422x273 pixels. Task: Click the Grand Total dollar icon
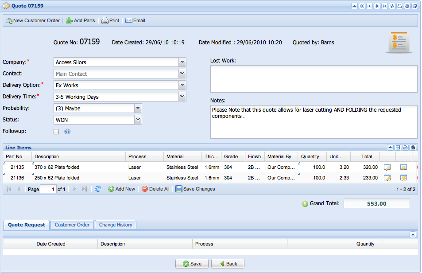tap(305, 204)
